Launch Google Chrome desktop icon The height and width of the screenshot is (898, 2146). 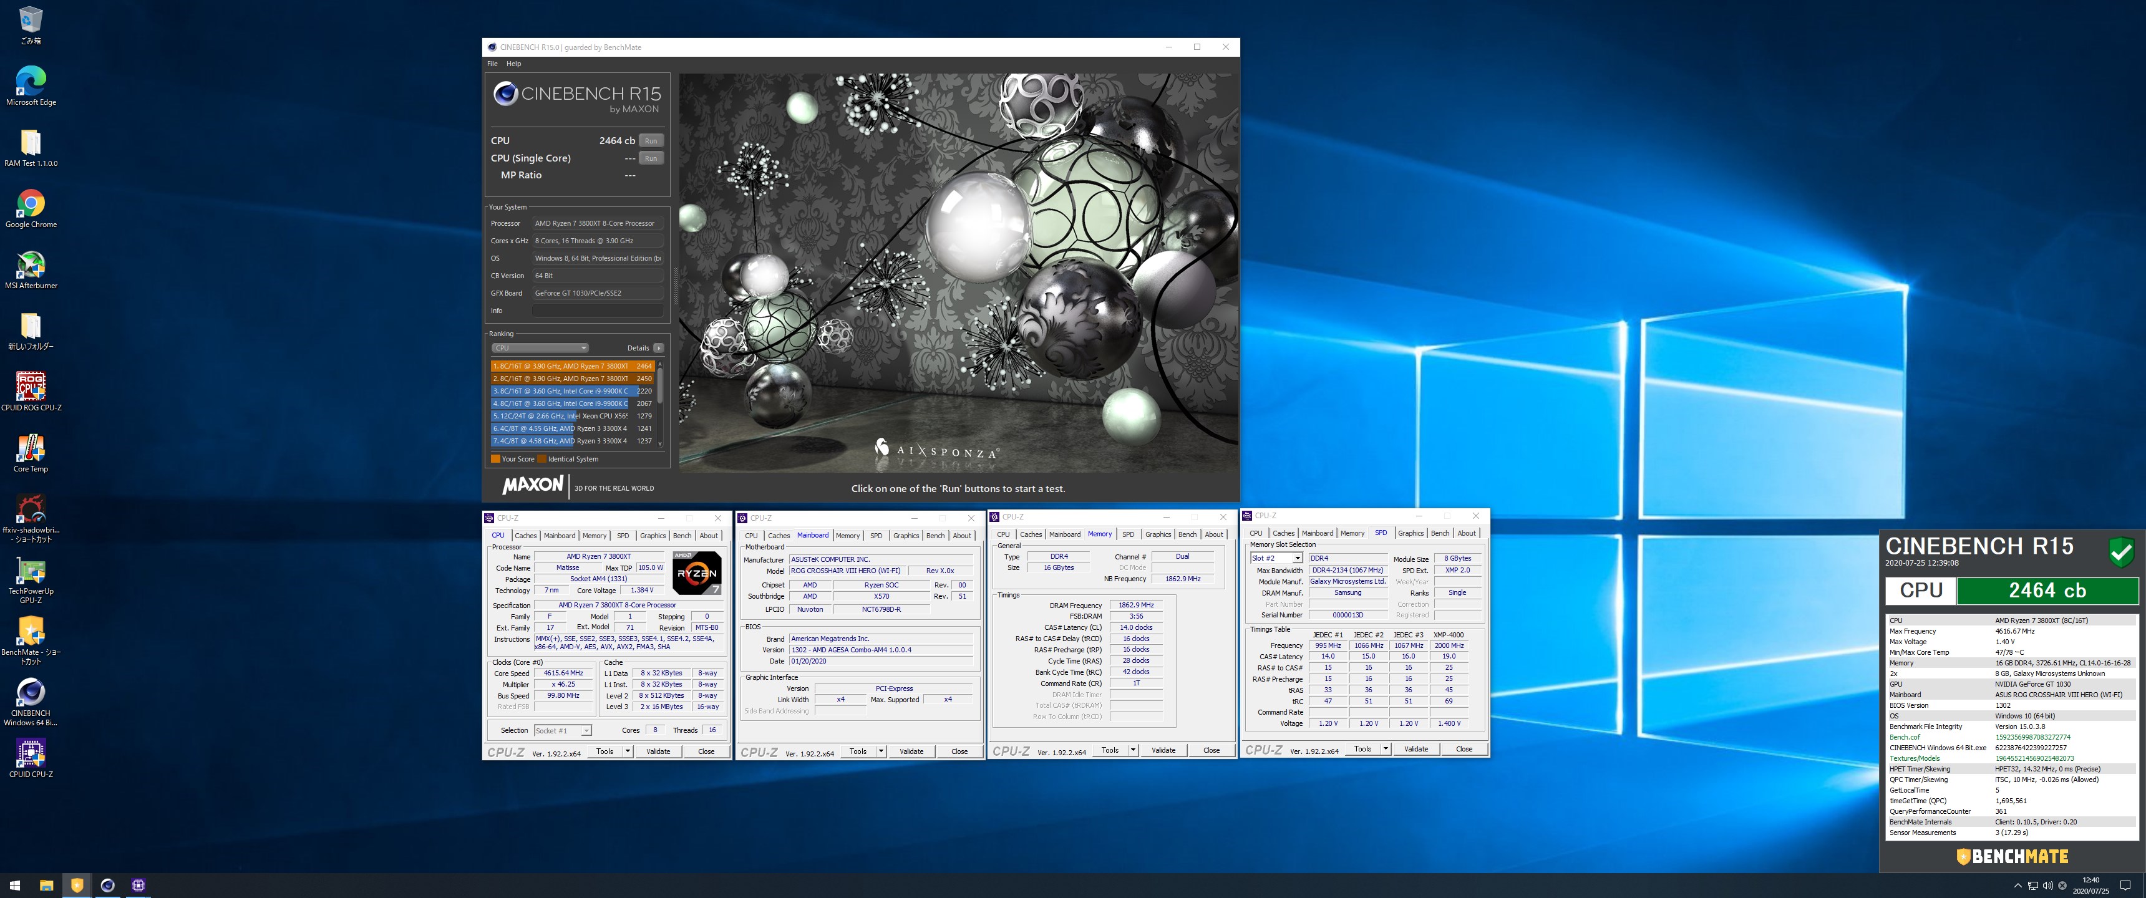31,208
